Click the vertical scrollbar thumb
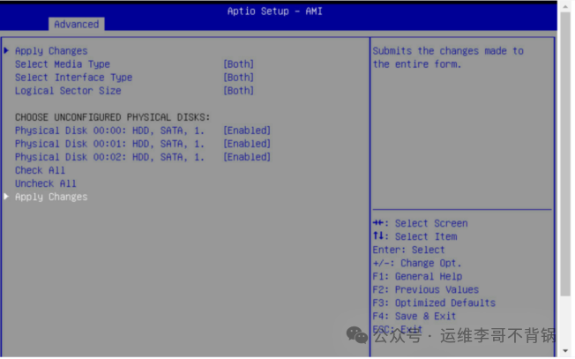 pos(565,154)
